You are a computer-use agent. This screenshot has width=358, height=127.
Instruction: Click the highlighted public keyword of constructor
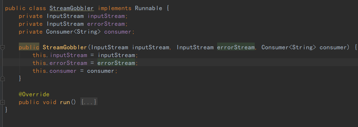pyautogui.click(x=29, y=47)
